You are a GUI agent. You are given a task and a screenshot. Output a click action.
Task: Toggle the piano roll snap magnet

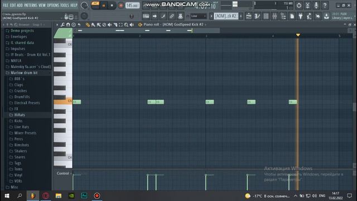point(68,25)
